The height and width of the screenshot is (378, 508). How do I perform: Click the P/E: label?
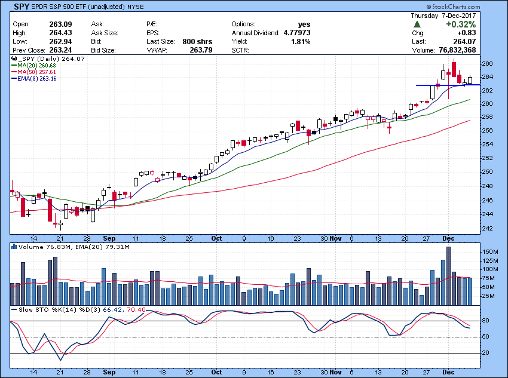[x=152, y=24]
